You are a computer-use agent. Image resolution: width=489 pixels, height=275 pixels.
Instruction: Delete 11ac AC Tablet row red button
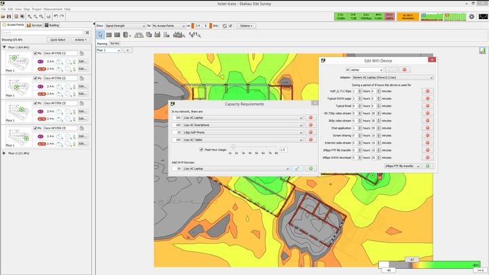pyautogui.click(x=310, y=140)
